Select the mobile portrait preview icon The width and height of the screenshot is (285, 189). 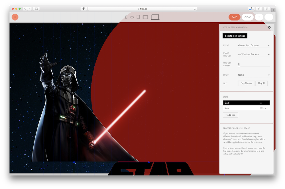[x=126, y=17]
